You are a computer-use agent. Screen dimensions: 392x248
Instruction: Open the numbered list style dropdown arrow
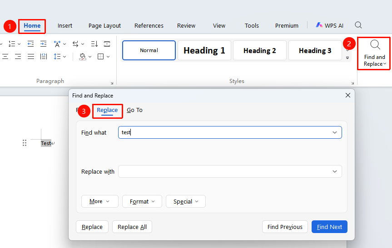pyautogui.click(x=19, y=44)
